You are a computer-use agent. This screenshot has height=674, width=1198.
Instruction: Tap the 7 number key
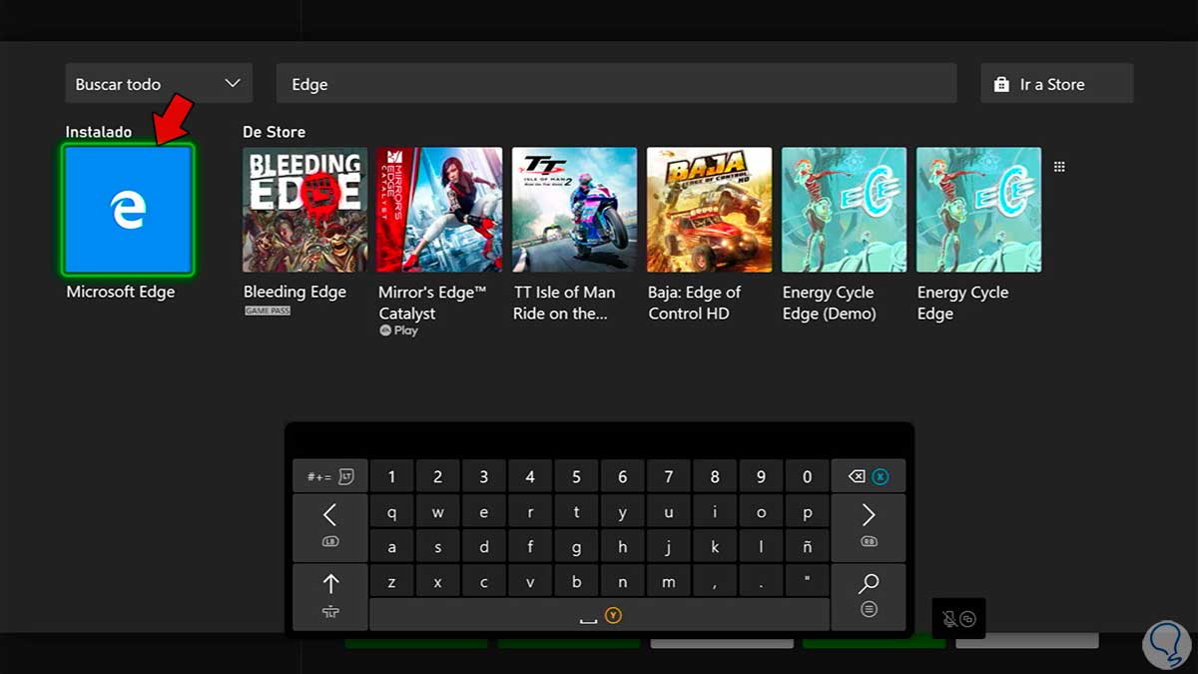(x=669, y=476)
